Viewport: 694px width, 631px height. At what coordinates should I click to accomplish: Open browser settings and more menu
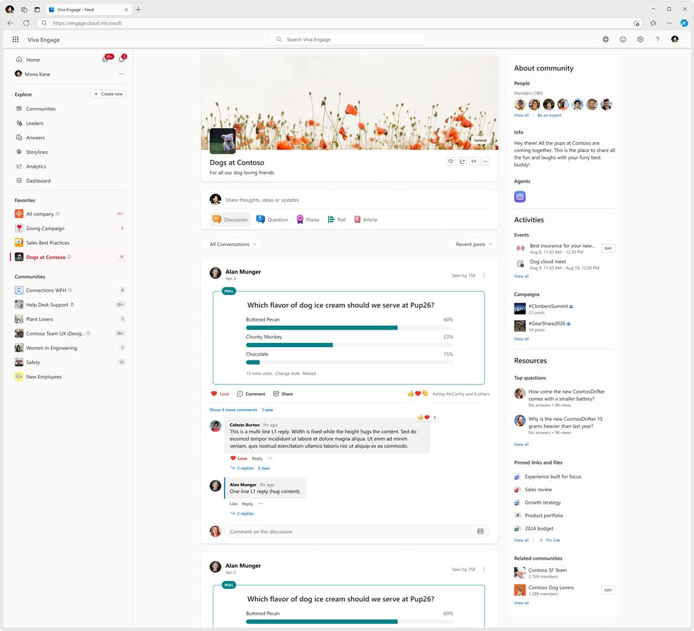669,23
